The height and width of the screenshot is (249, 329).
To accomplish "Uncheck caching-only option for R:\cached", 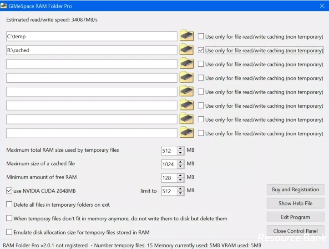I will (x=201, y=50).
